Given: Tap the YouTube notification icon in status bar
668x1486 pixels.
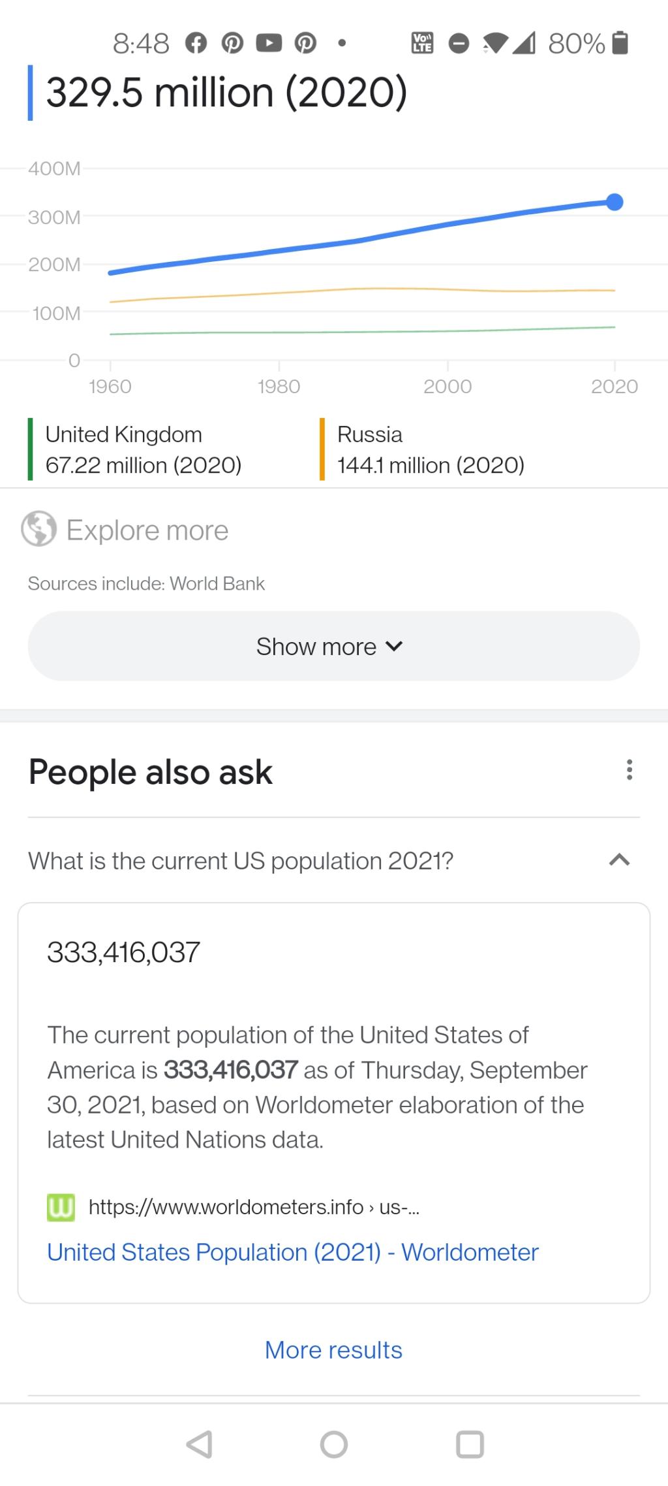Looking at the screenshot, I should pyautogui.click(x=269, y=44).
